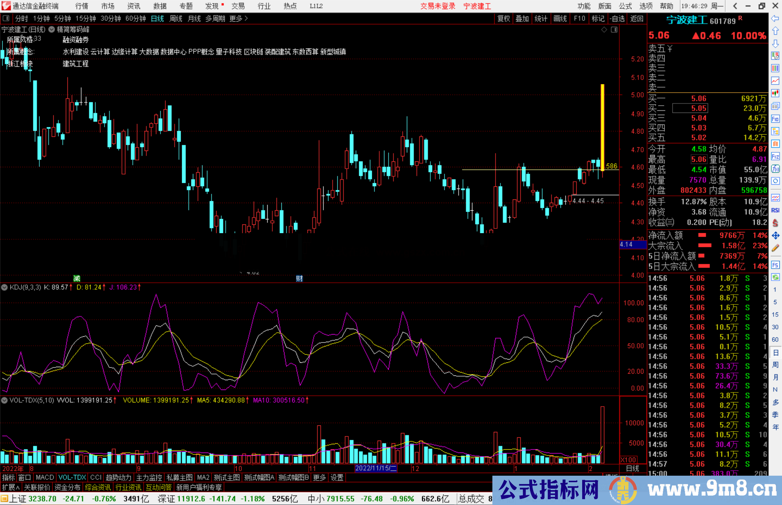This screenshot has width=782, height=505.
Task: Open the 公式 menu in top bar
Action: pos(625,6)
